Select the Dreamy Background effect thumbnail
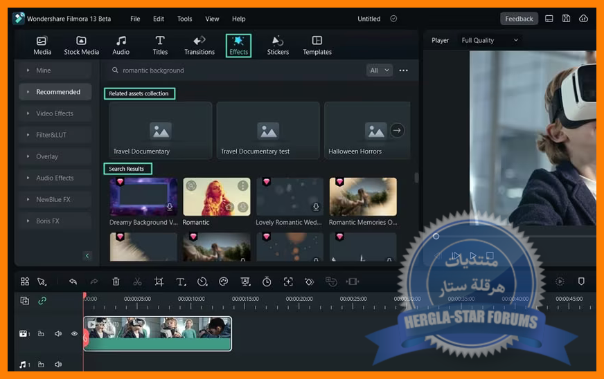This screenshot has height=379, width=604. click(143, 196)
